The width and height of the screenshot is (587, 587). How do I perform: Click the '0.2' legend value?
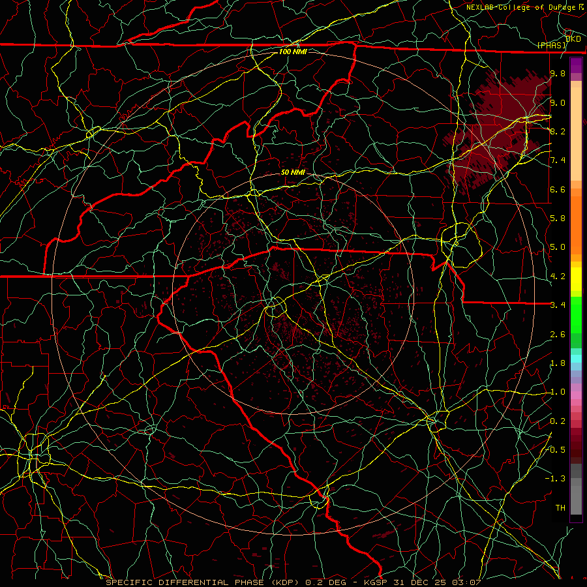pos(558,421)
